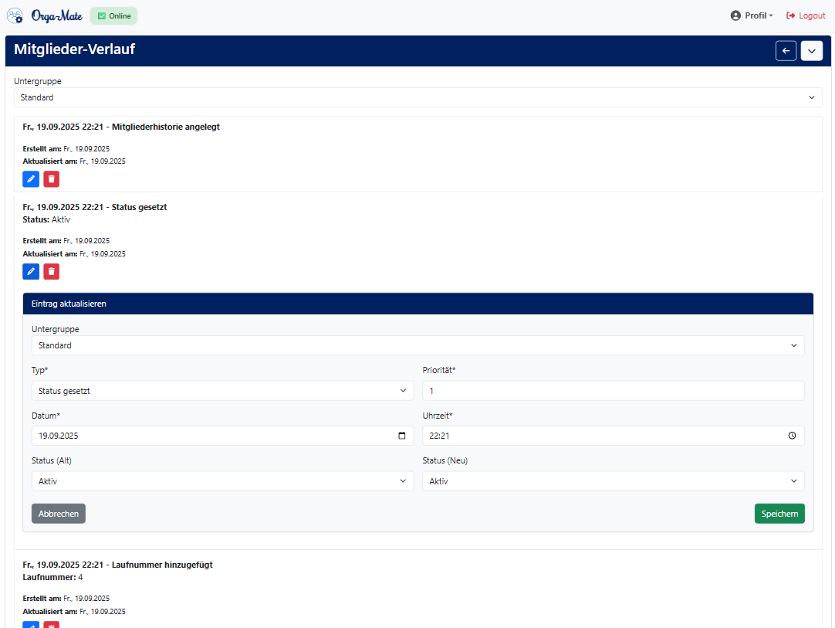The width and height of the screenshot is (835, 628).
Task: Open the Profil menu
Action: pos(752,15)
